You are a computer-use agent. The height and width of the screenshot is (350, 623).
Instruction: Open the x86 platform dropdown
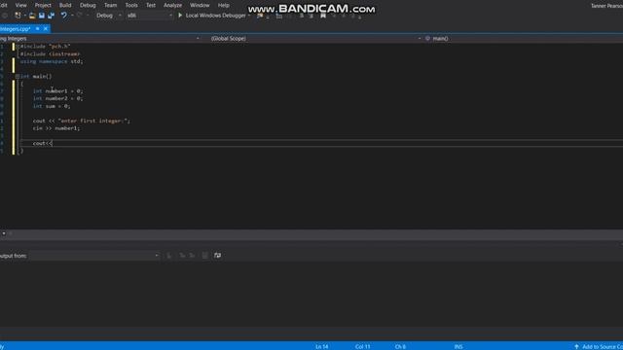coord(149,16)
